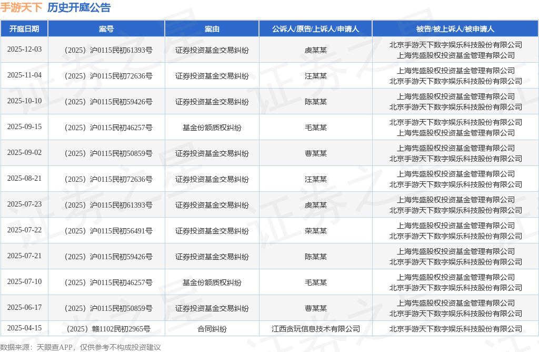Screen dimensions: 539x352
Task: Click the date cell 2025-04-15
Action: click(24, 328)
